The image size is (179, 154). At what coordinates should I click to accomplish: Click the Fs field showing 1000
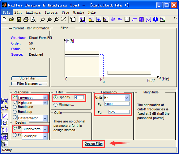117,104
